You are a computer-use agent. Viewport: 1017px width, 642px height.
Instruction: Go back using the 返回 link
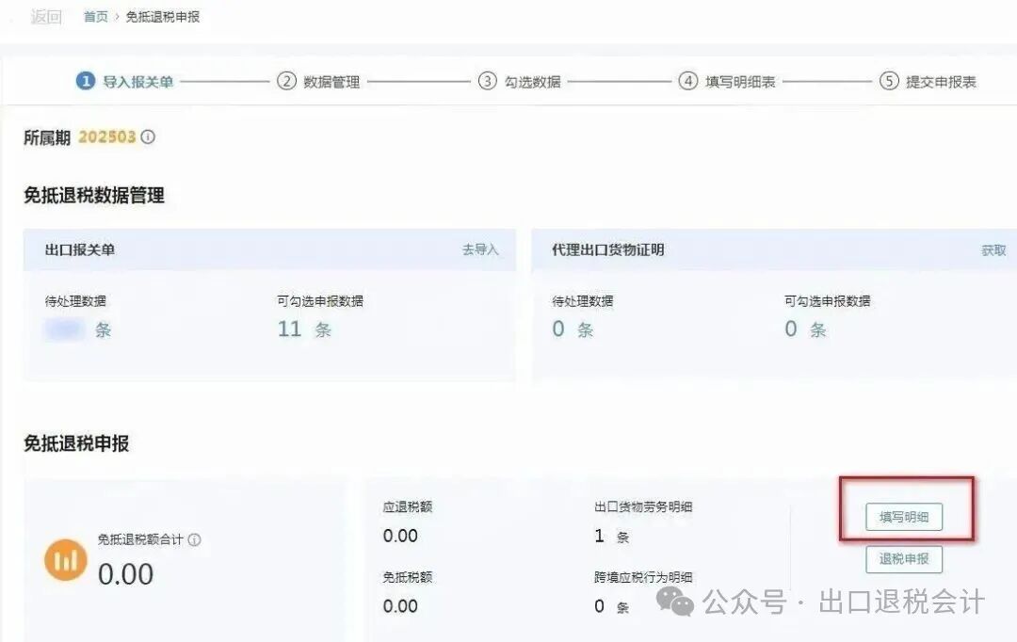pos(45,17)
